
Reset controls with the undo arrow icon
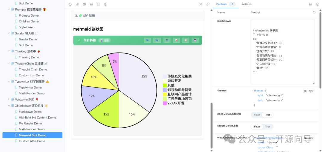coord(314,12)
